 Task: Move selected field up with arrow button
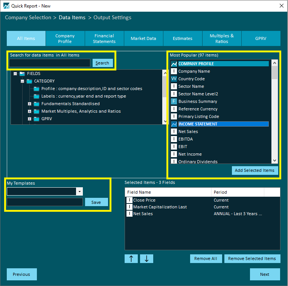131,258
